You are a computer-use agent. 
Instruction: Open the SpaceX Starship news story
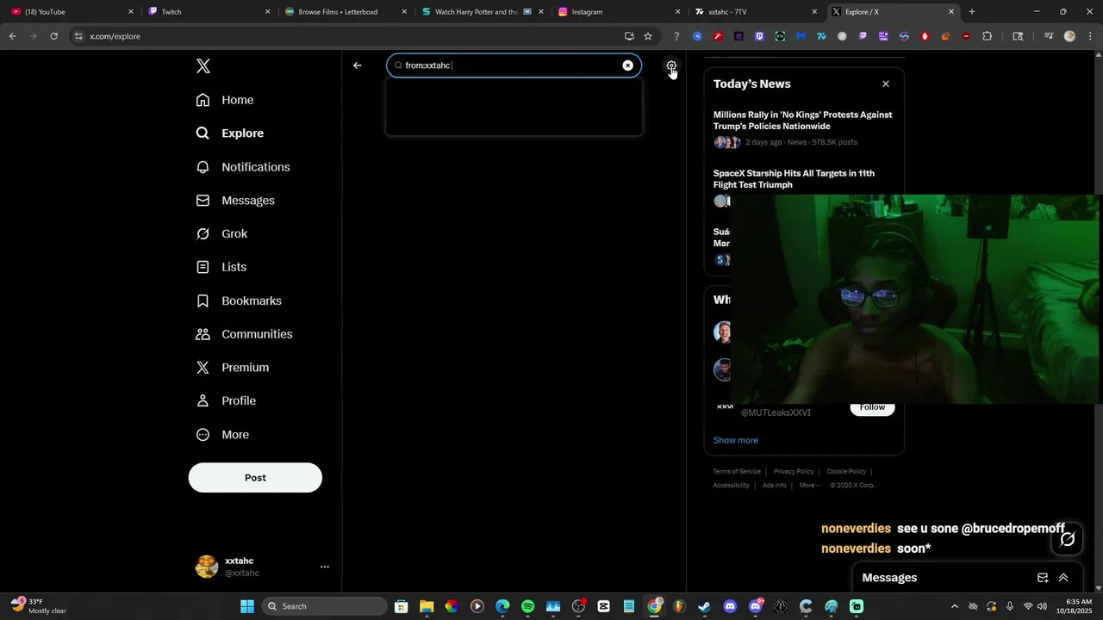click(794, 179)
